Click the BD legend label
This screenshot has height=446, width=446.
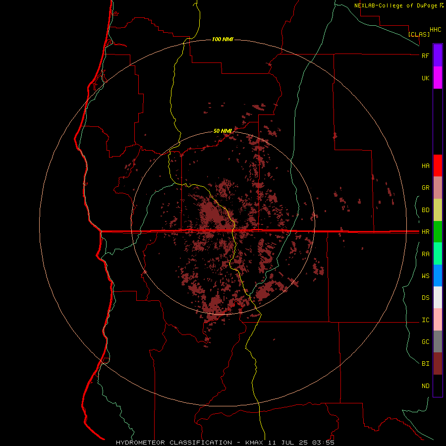[x=425, y=210]
